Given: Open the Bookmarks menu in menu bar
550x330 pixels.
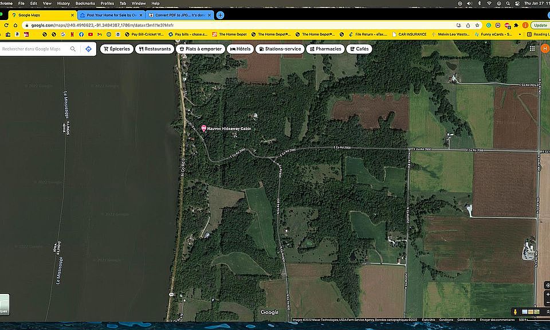Looking at the screenshot, I should pyautogui.click(x=85, y=3).
